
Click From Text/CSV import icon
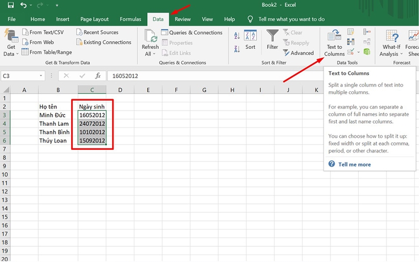click(25, 32)
